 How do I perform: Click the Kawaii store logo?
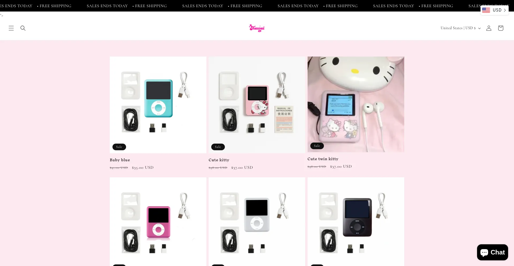(x=257, y=28)
